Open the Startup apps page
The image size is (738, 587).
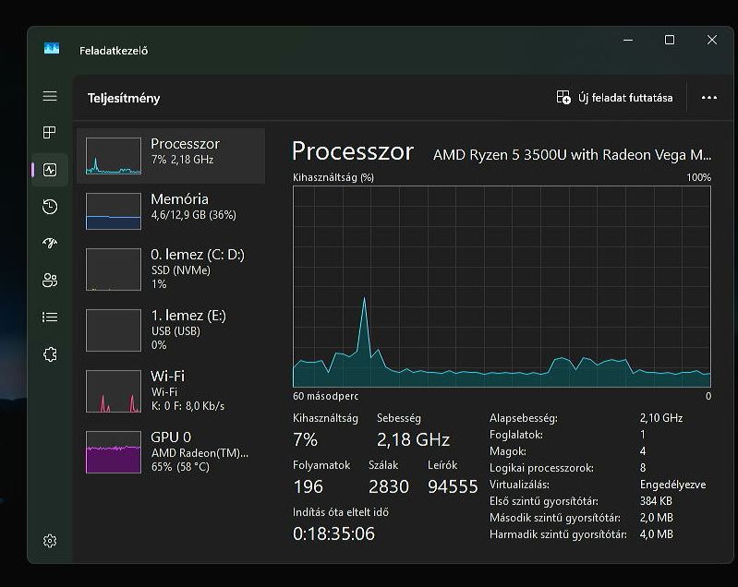coord(50,244)
